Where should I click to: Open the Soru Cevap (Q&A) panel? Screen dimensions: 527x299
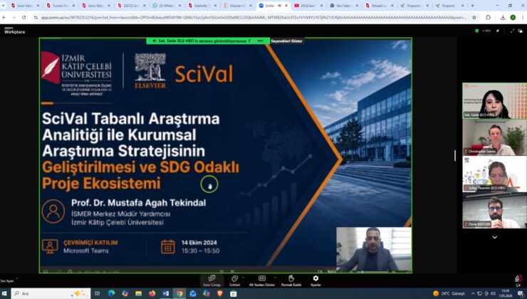212,280
